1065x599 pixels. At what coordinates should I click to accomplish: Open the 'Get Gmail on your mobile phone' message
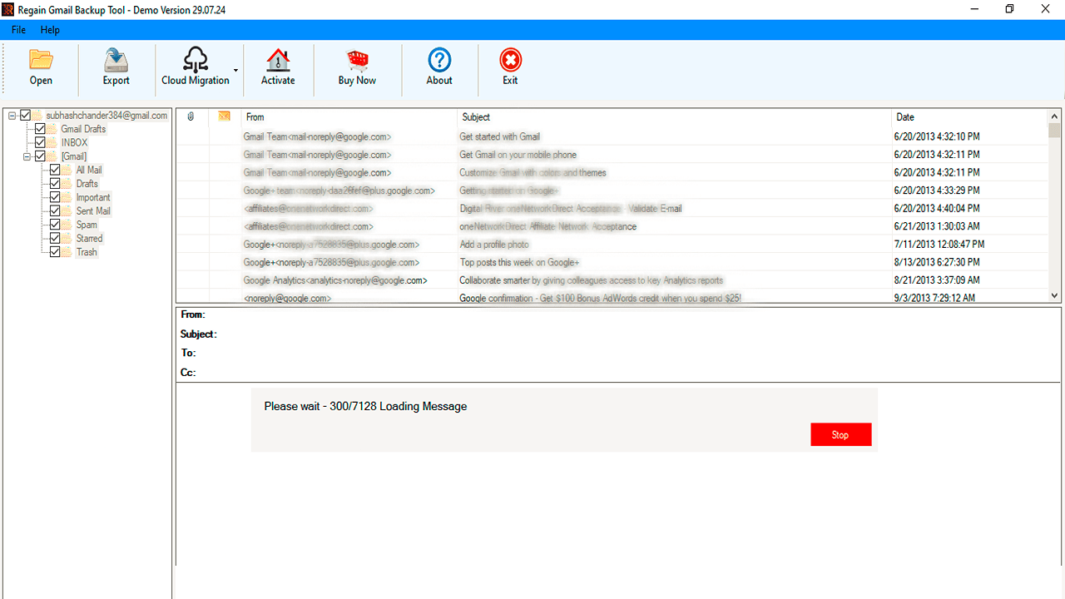tap(612, 155)
